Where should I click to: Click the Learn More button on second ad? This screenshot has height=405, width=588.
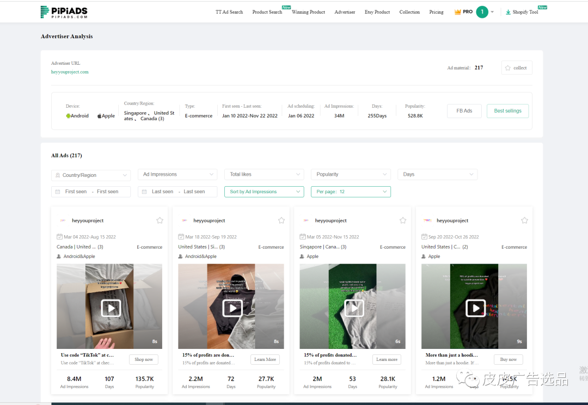pyautogui.click(x=265, y=359)
